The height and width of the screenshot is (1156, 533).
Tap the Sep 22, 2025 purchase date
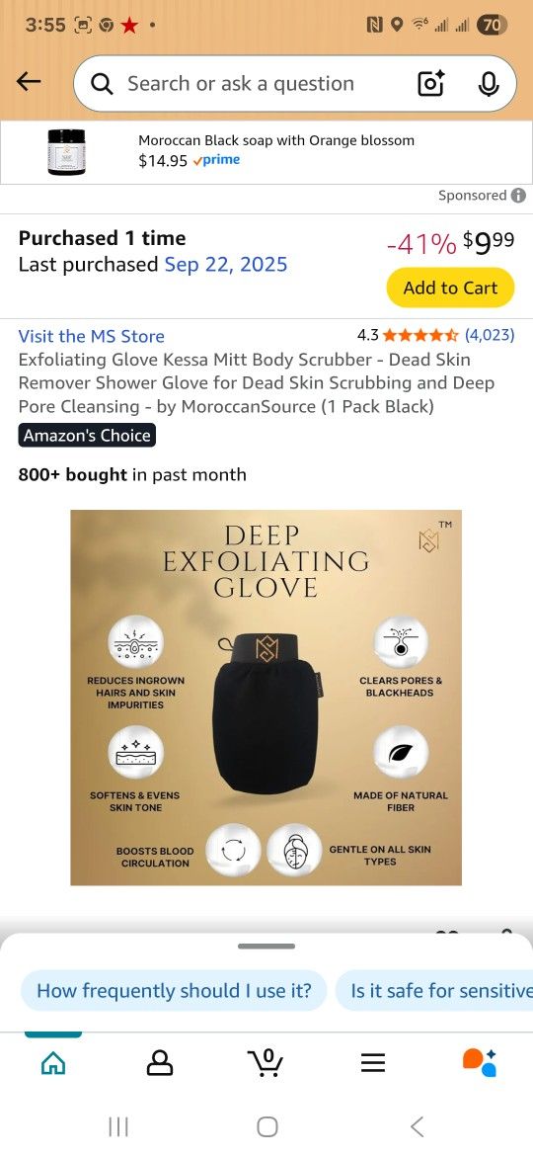click(x=226, y=264)
